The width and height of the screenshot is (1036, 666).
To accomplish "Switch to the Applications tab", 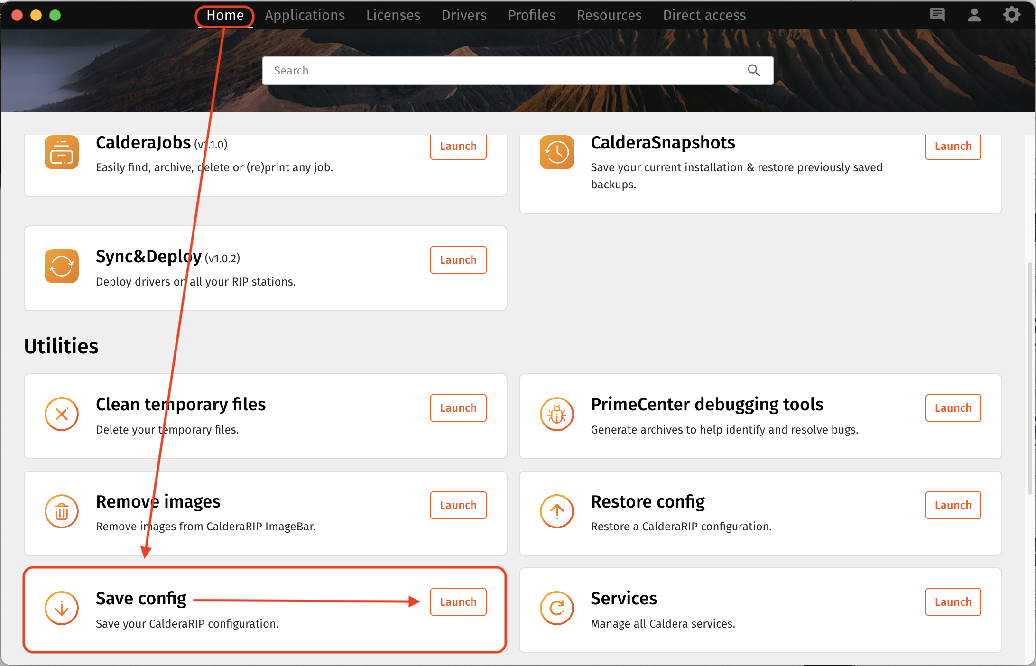I will [x=305, y=15].
